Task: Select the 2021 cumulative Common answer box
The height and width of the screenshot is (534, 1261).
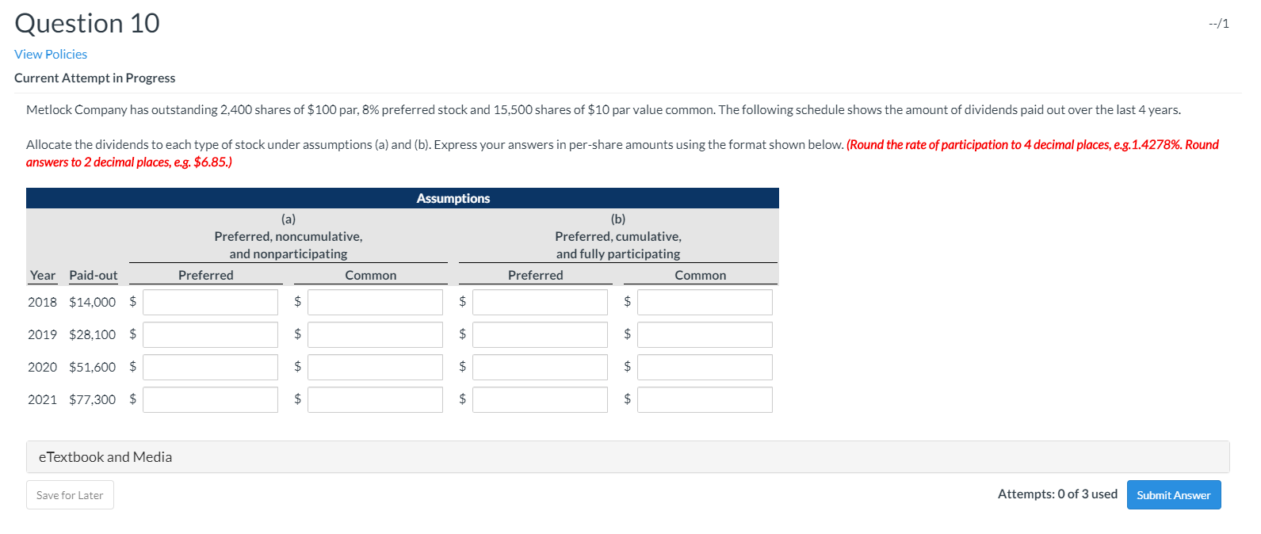Action: point(704,399)
